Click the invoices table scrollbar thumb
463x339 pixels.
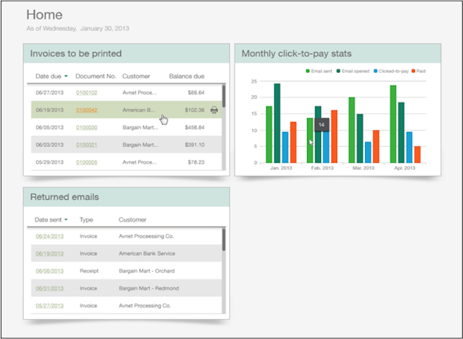224,95
